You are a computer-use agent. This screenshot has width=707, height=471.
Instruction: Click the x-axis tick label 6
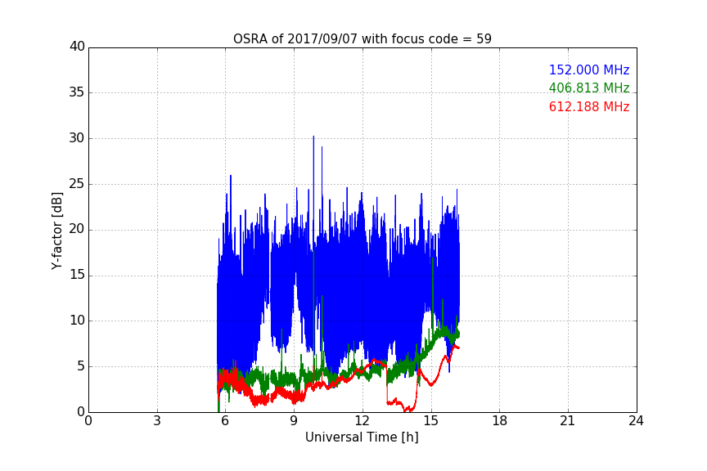225,421
